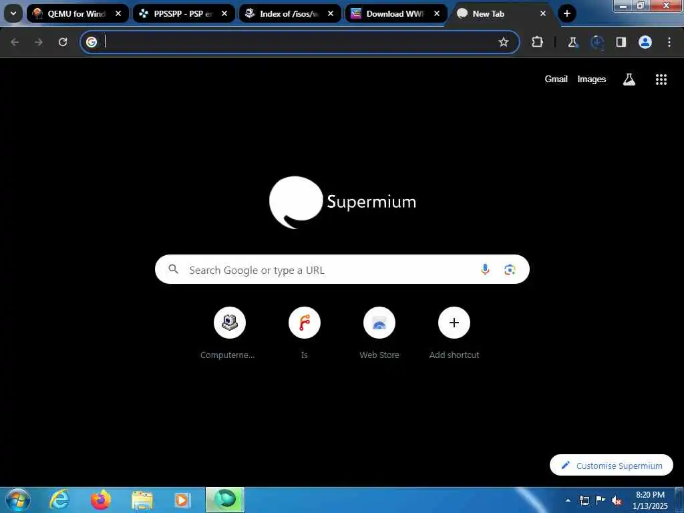Click the Show desktop strip beside the clock
This screenshot has height=513, width=684.
pyautogui.click(x=679, y=500)
